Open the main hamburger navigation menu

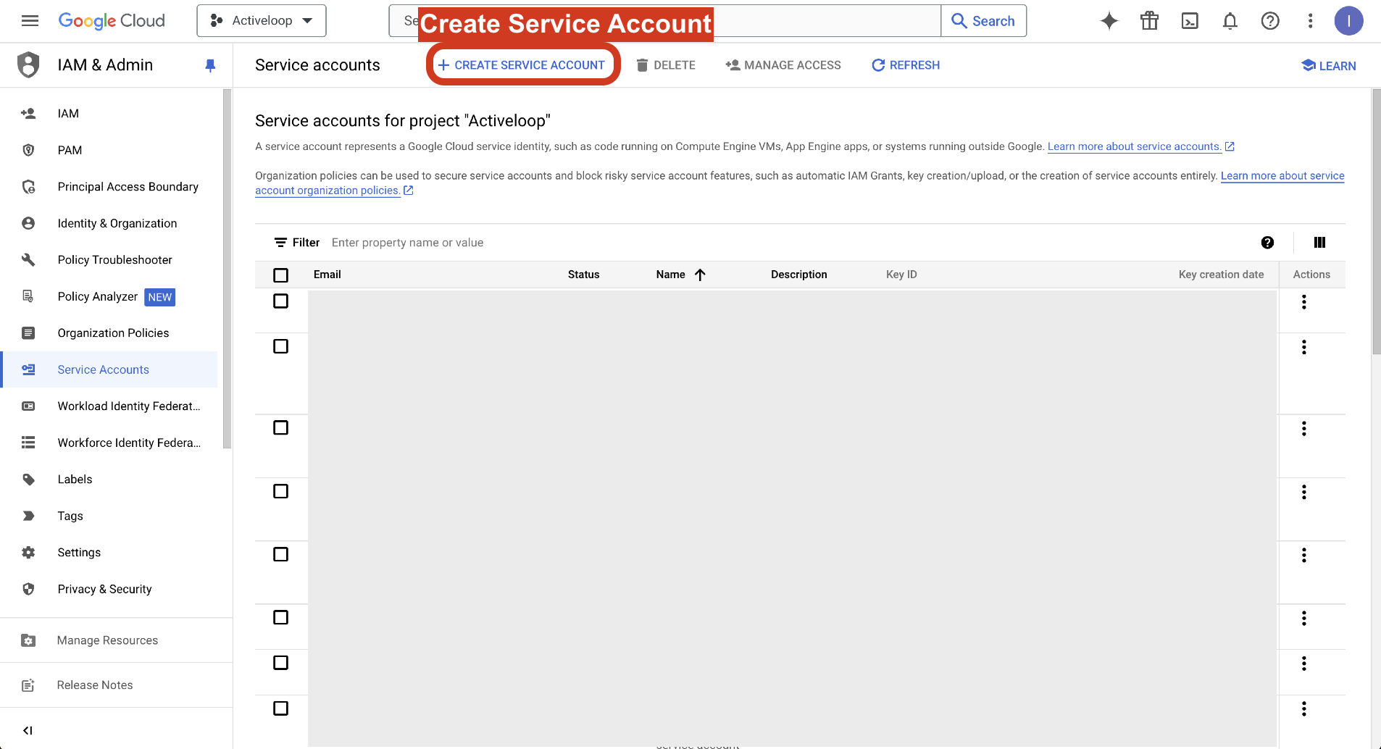(x=30, y=21)
